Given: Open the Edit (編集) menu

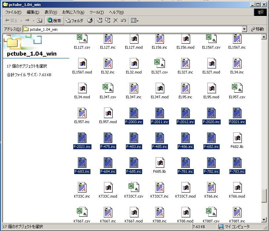Looking at the screenshot, I should pos(33,12).
